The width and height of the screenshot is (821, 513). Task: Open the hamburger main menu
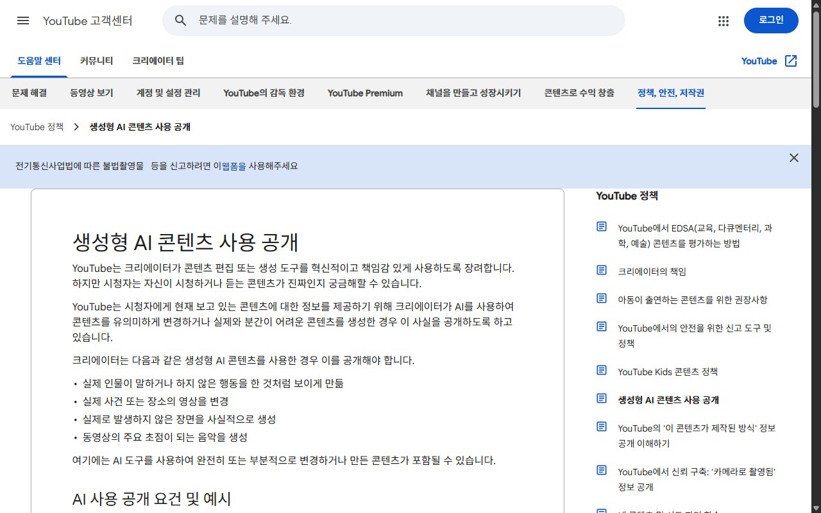click(x=23, y=21)
